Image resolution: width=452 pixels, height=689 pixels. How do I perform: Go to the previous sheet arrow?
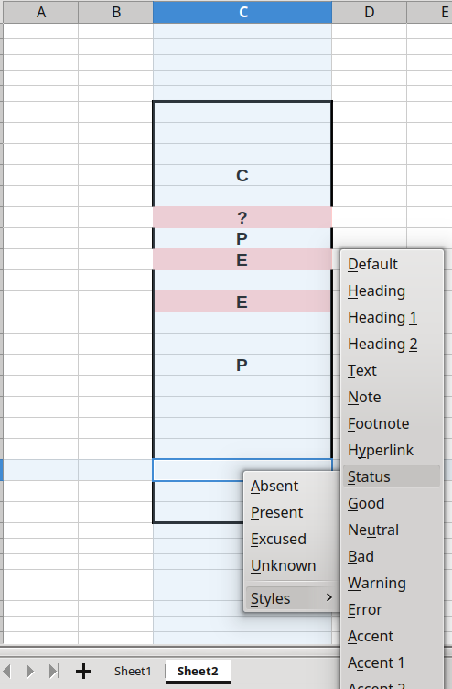(6, 671)
